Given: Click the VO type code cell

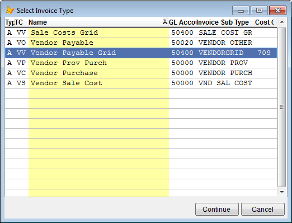Looking at the screenshot, I should tap(21, 43).
